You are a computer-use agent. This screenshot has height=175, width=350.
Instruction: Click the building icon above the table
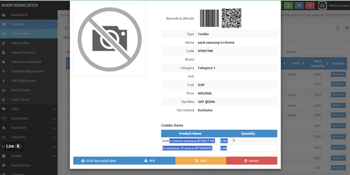click(x=338, y=28)
